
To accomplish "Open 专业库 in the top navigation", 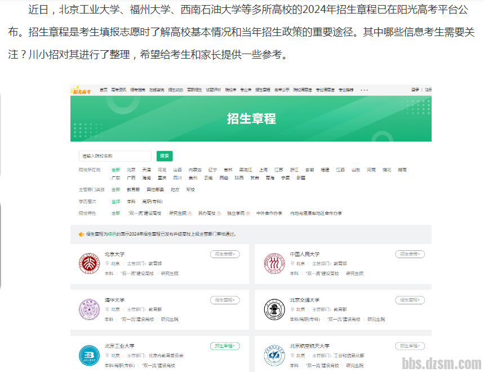I will coord(245,90).
